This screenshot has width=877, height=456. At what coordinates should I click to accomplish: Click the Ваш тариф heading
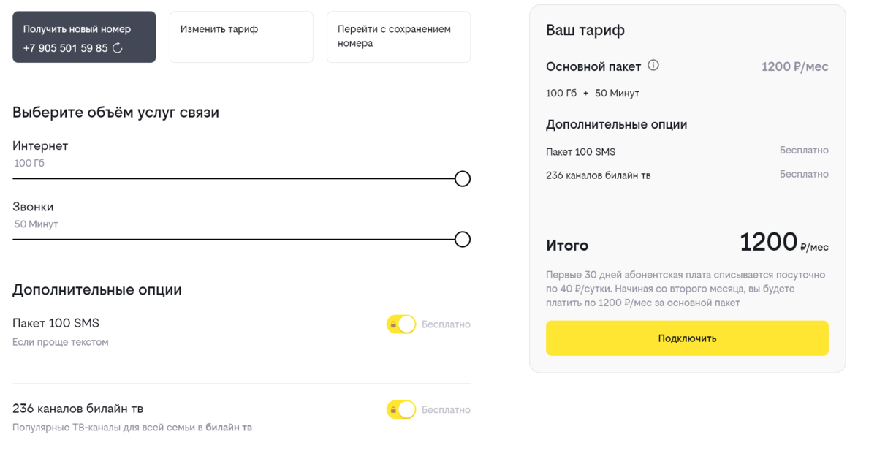point(585,31)
